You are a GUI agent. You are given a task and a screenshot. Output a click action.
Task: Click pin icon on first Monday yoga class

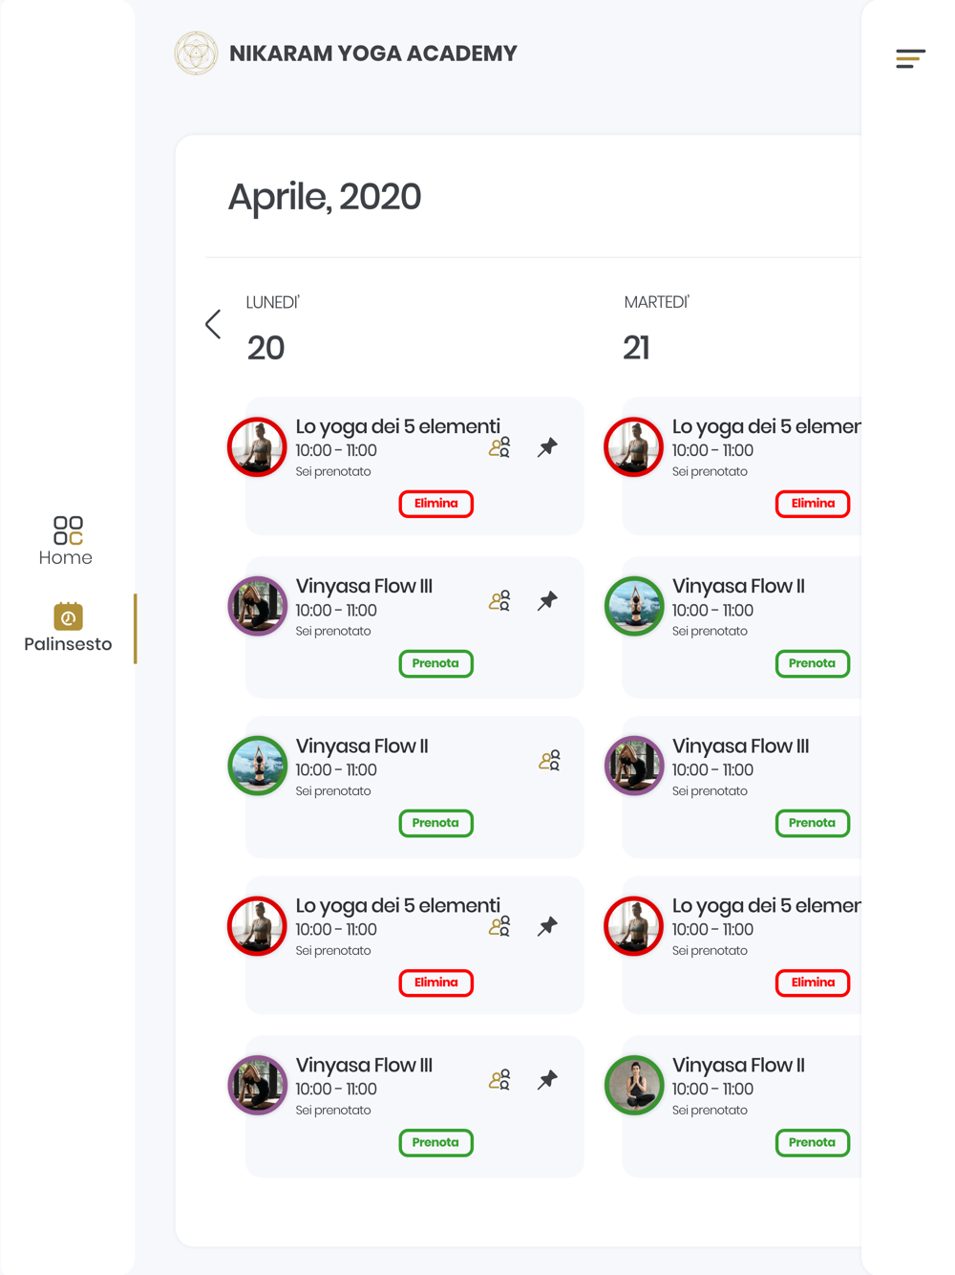coord(547,447)
